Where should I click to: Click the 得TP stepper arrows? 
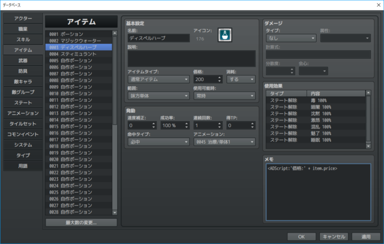pos(252,125)
